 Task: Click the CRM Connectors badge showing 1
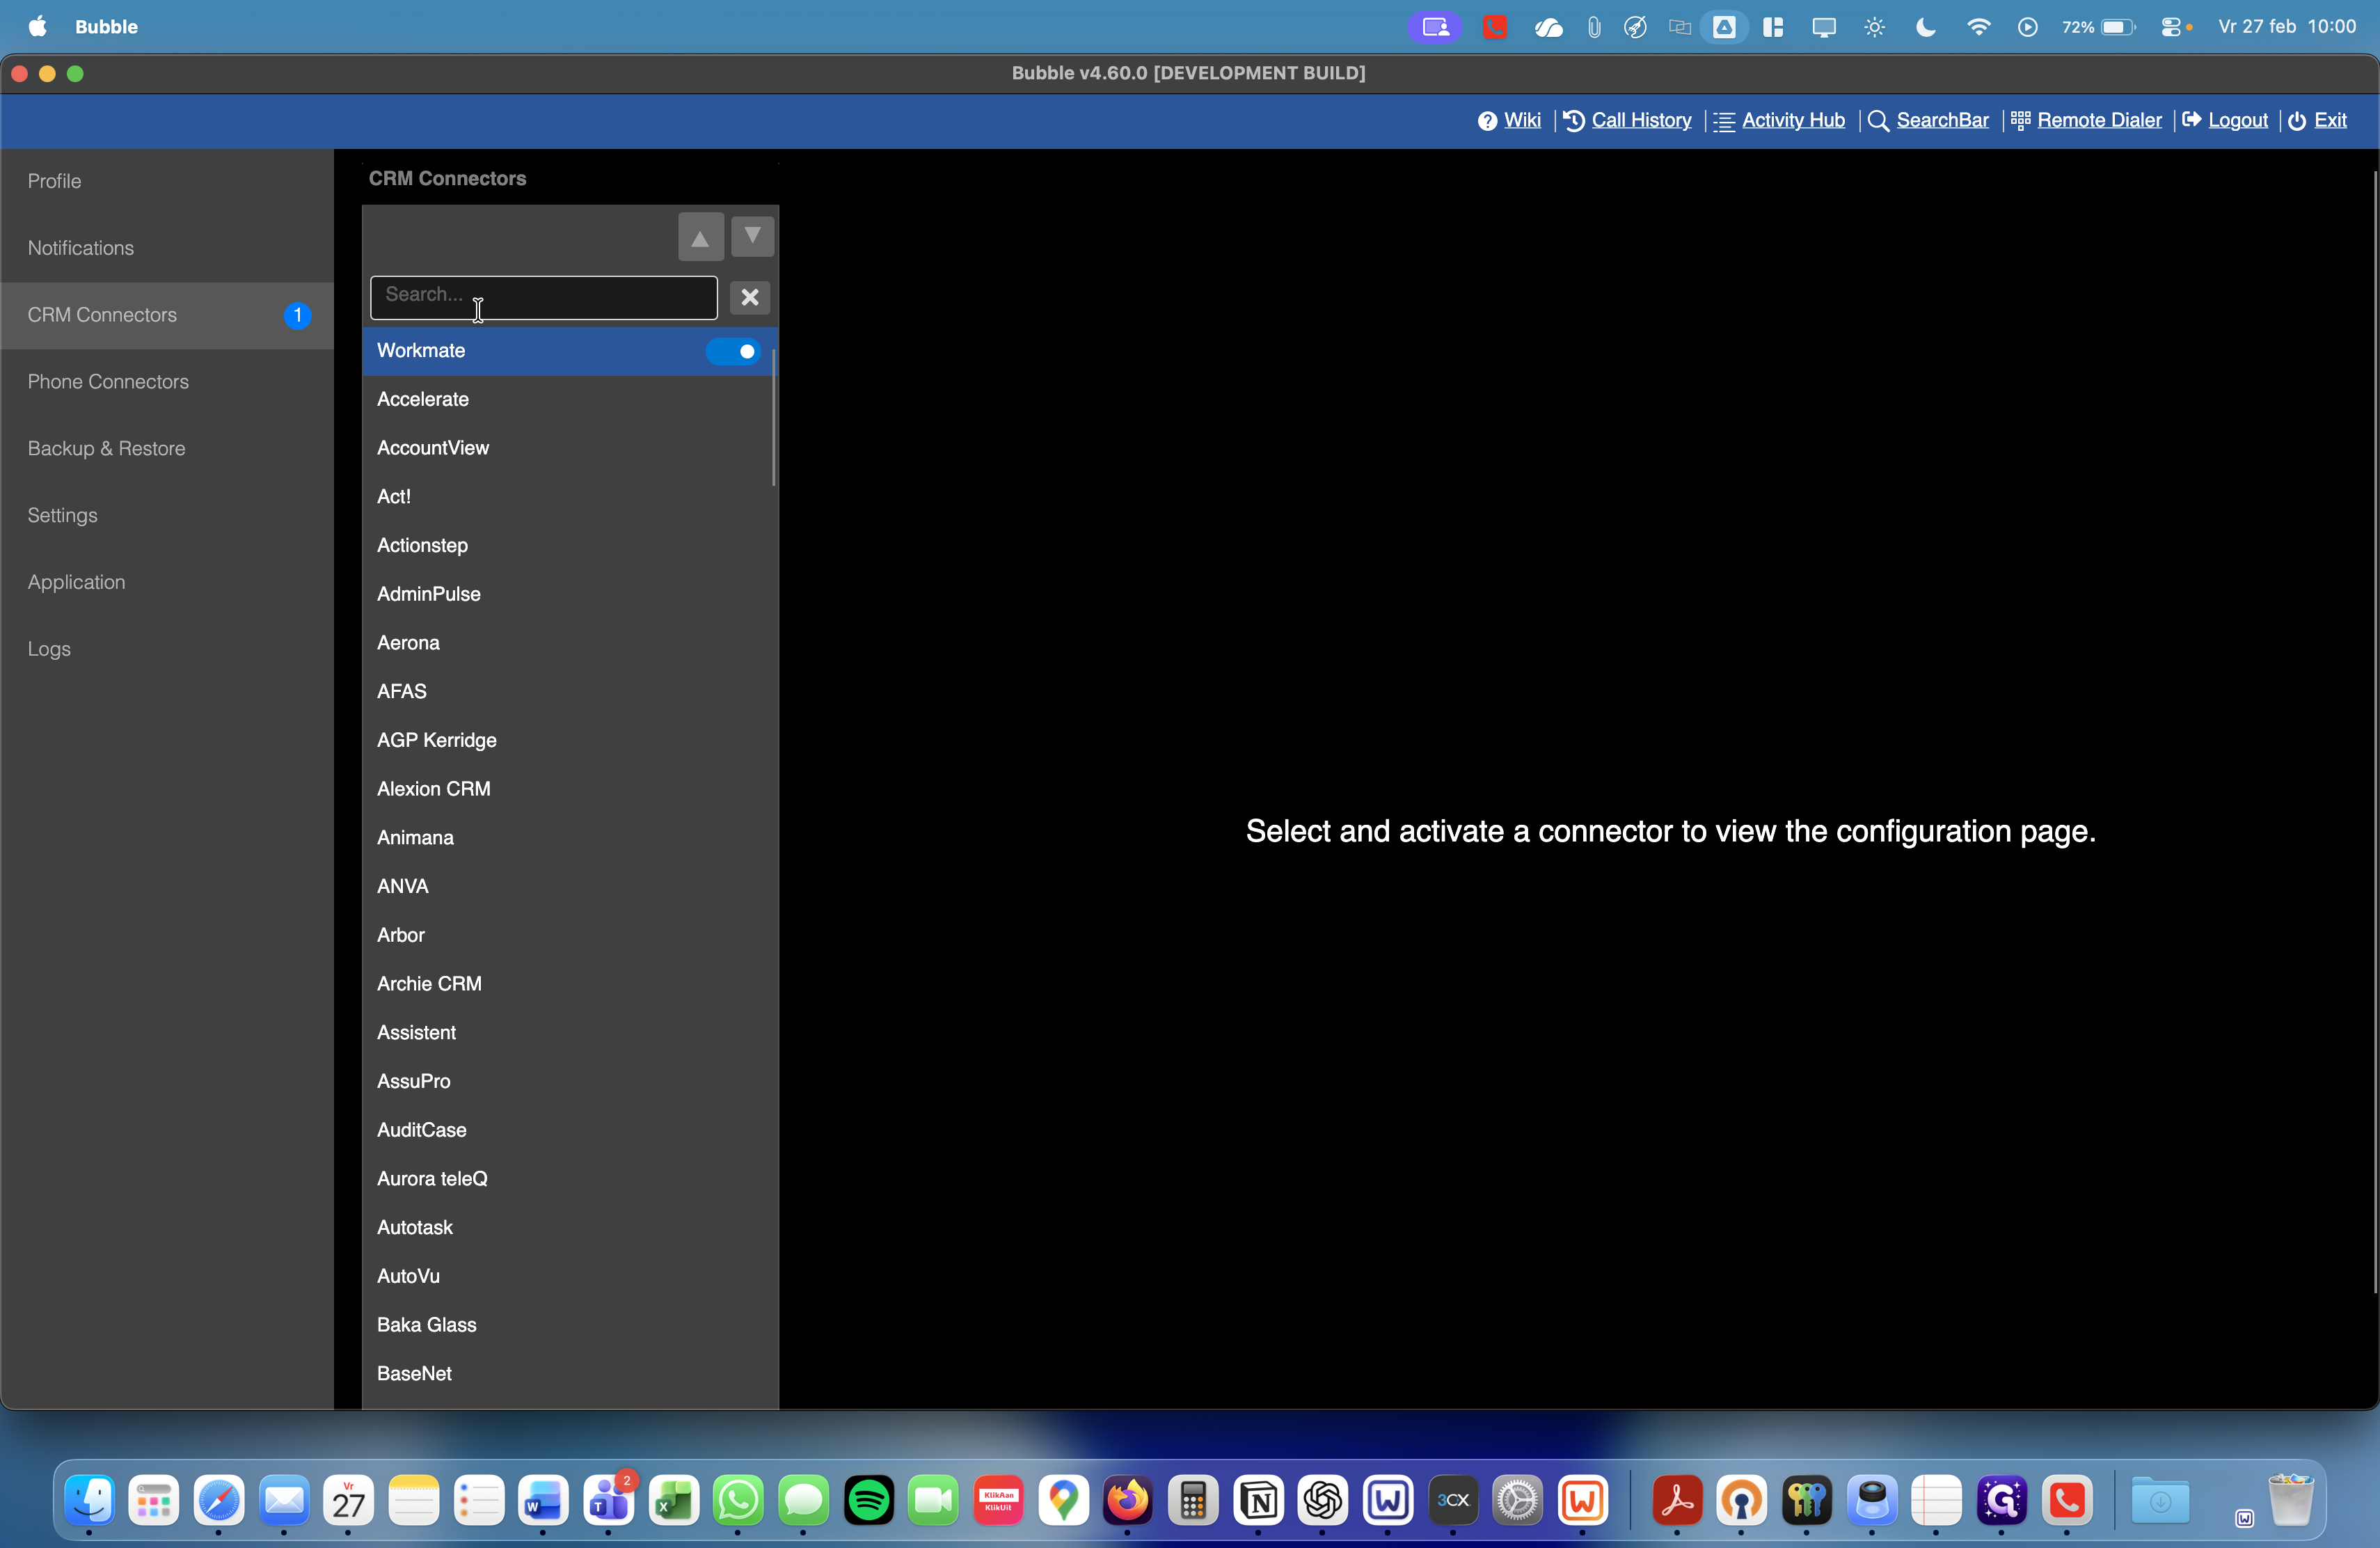(297, 315)
